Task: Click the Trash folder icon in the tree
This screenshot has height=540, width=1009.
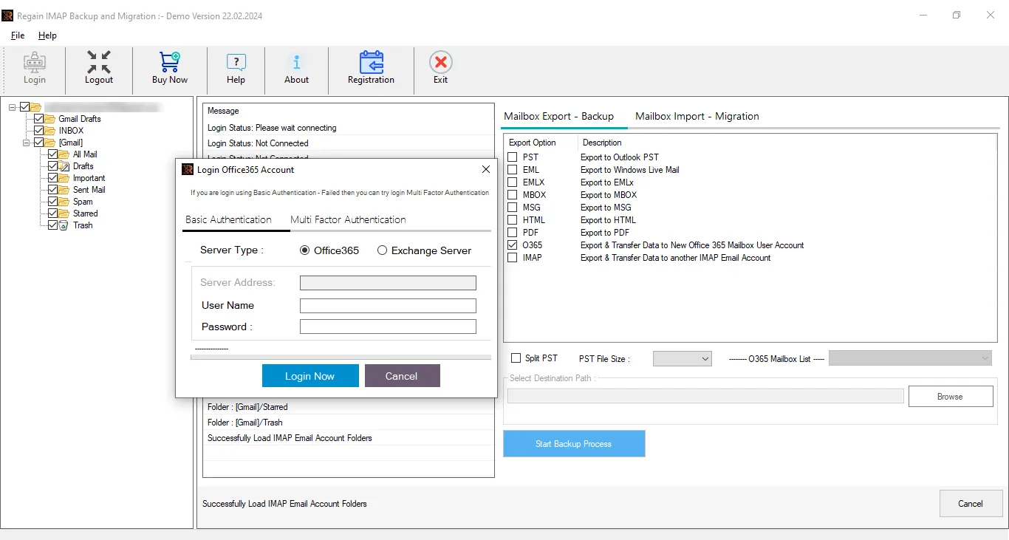Action: [x=64, y=225]
